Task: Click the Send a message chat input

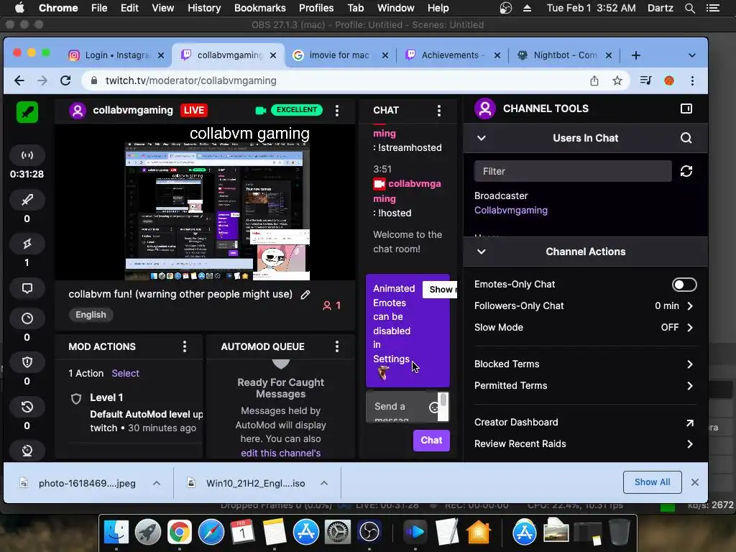Action: 397,407
